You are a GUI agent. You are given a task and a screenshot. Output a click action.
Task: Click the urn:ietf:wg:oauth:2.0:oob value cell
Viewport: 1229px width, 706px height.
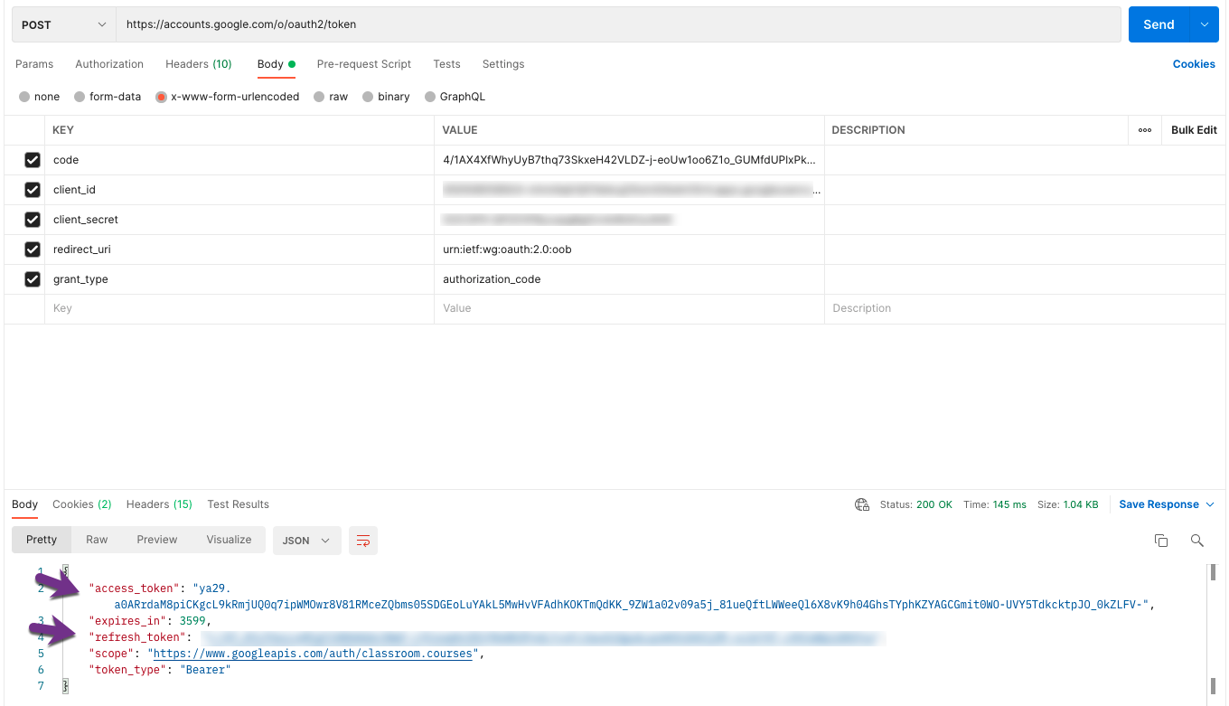point(629,249)
